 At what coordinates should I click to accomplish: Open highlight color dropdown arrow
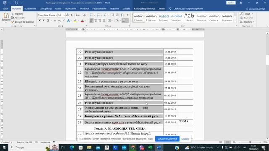(78, 21)
